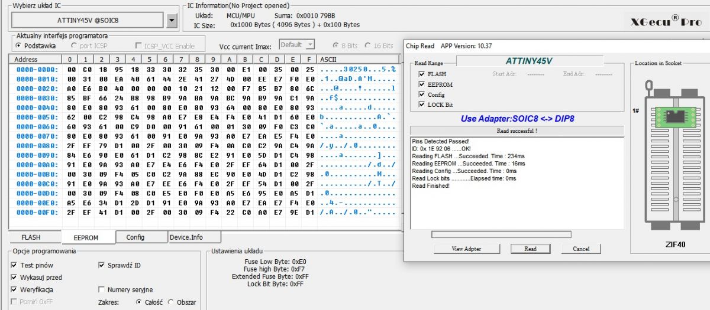Screen dimensions: 710x310
Task: Select the 8 Bits radio option
Action: tap(336, 45)
